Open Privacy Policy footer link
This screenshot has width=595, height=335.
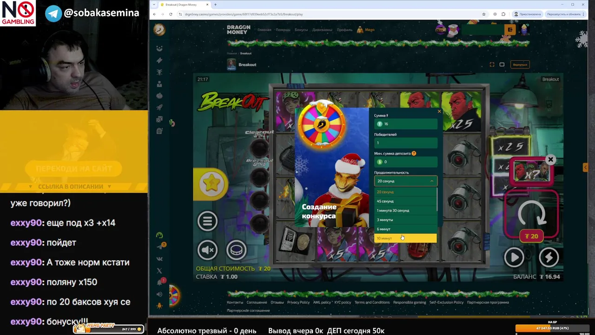pos(298,302)
